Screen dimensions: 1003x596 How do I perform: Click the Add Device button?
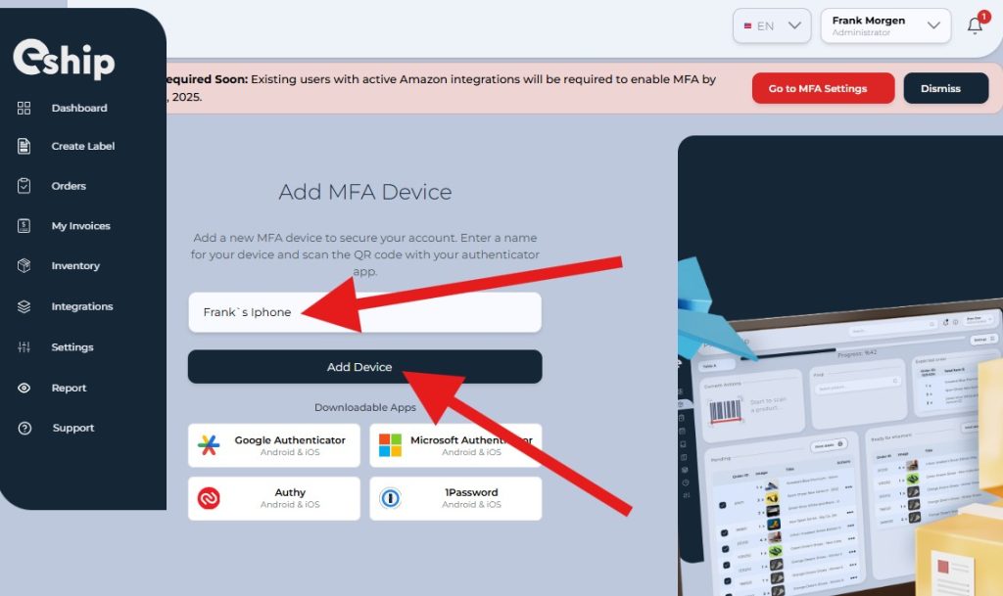point(364,367)
